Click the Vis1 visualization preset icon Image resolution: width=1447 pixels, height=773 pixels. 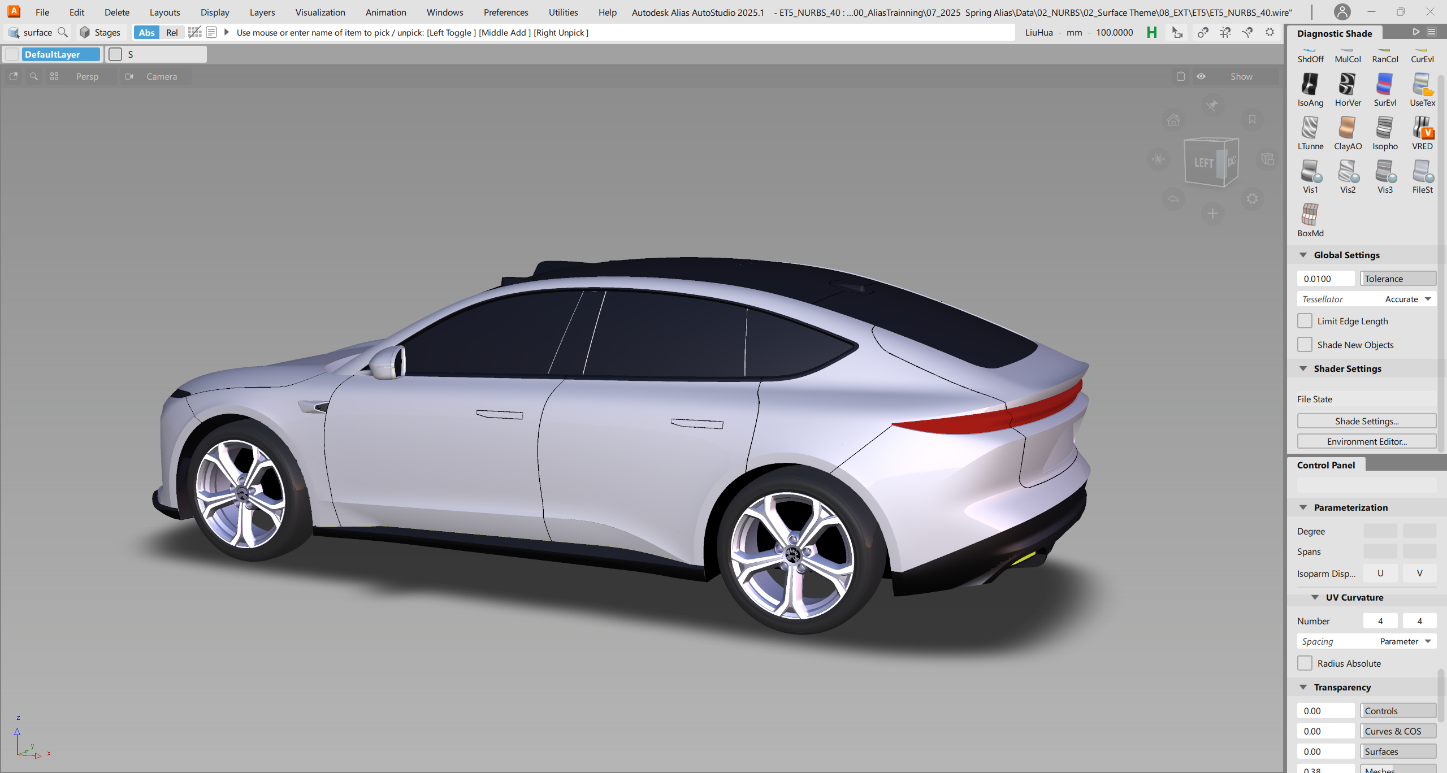1310,172
